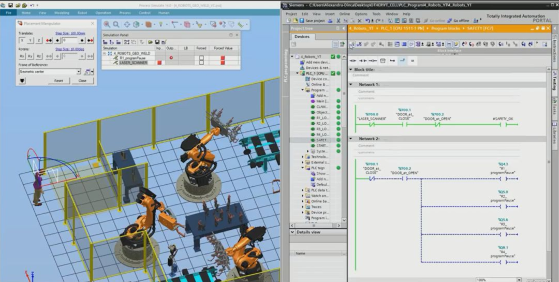Select the SAFETY block in project tree
This screenshot has width=559, height=282.
click(x=322, y=140)
